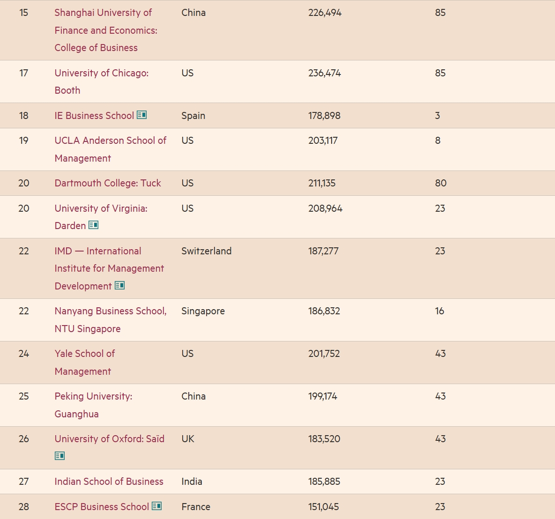
Task: Click rank 20 in the Dartmouth row
Action: point(24,183)
